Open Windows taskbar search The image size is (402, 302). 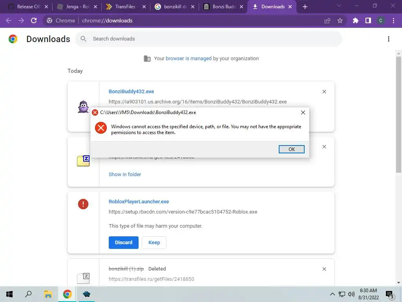28,294
